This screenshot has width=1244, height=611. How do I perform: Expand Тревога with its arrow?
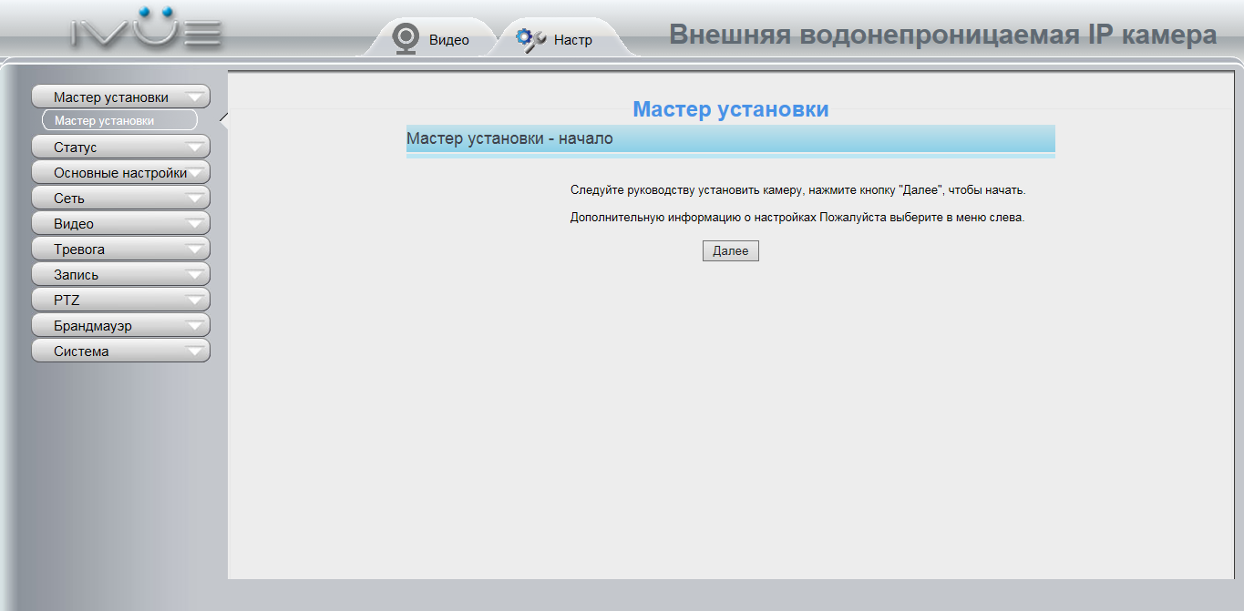(195, 249)
